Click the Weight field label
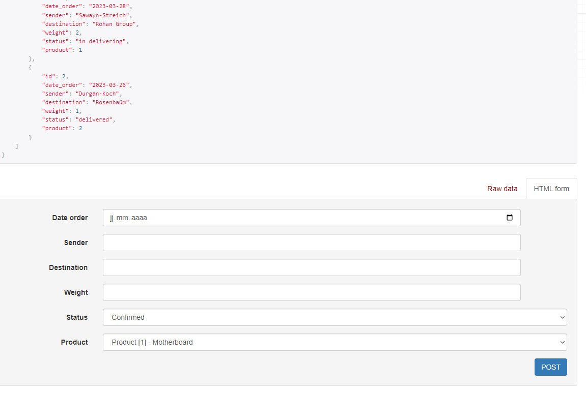586x393 pixels. (x=76, y=292)
